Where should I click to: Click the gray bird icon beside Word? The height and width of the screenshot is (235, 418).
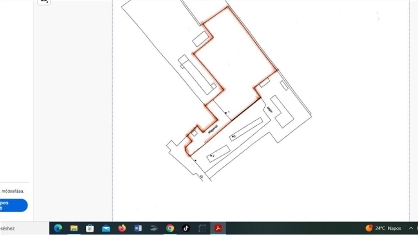coord(154,228)
